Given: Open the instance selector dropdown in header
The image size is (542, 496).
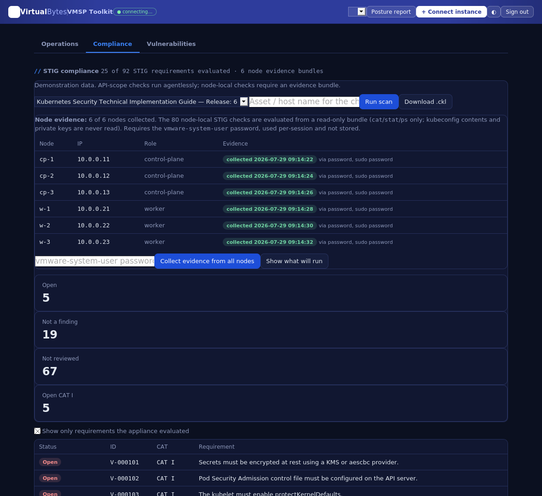Looking at the screenshot, I should (357, 12).
